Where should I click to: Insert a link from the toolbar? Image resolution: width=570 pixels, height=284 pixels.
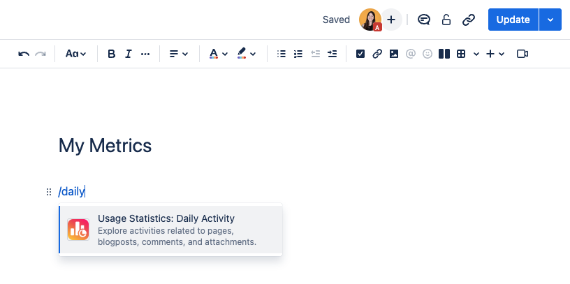pos(377,54)
